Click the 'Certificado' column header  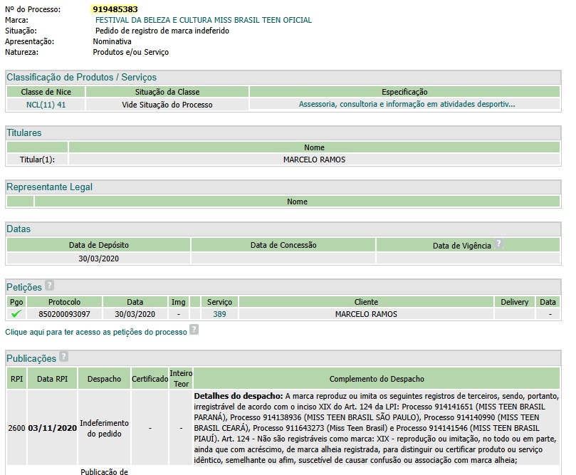pos(150,379)
